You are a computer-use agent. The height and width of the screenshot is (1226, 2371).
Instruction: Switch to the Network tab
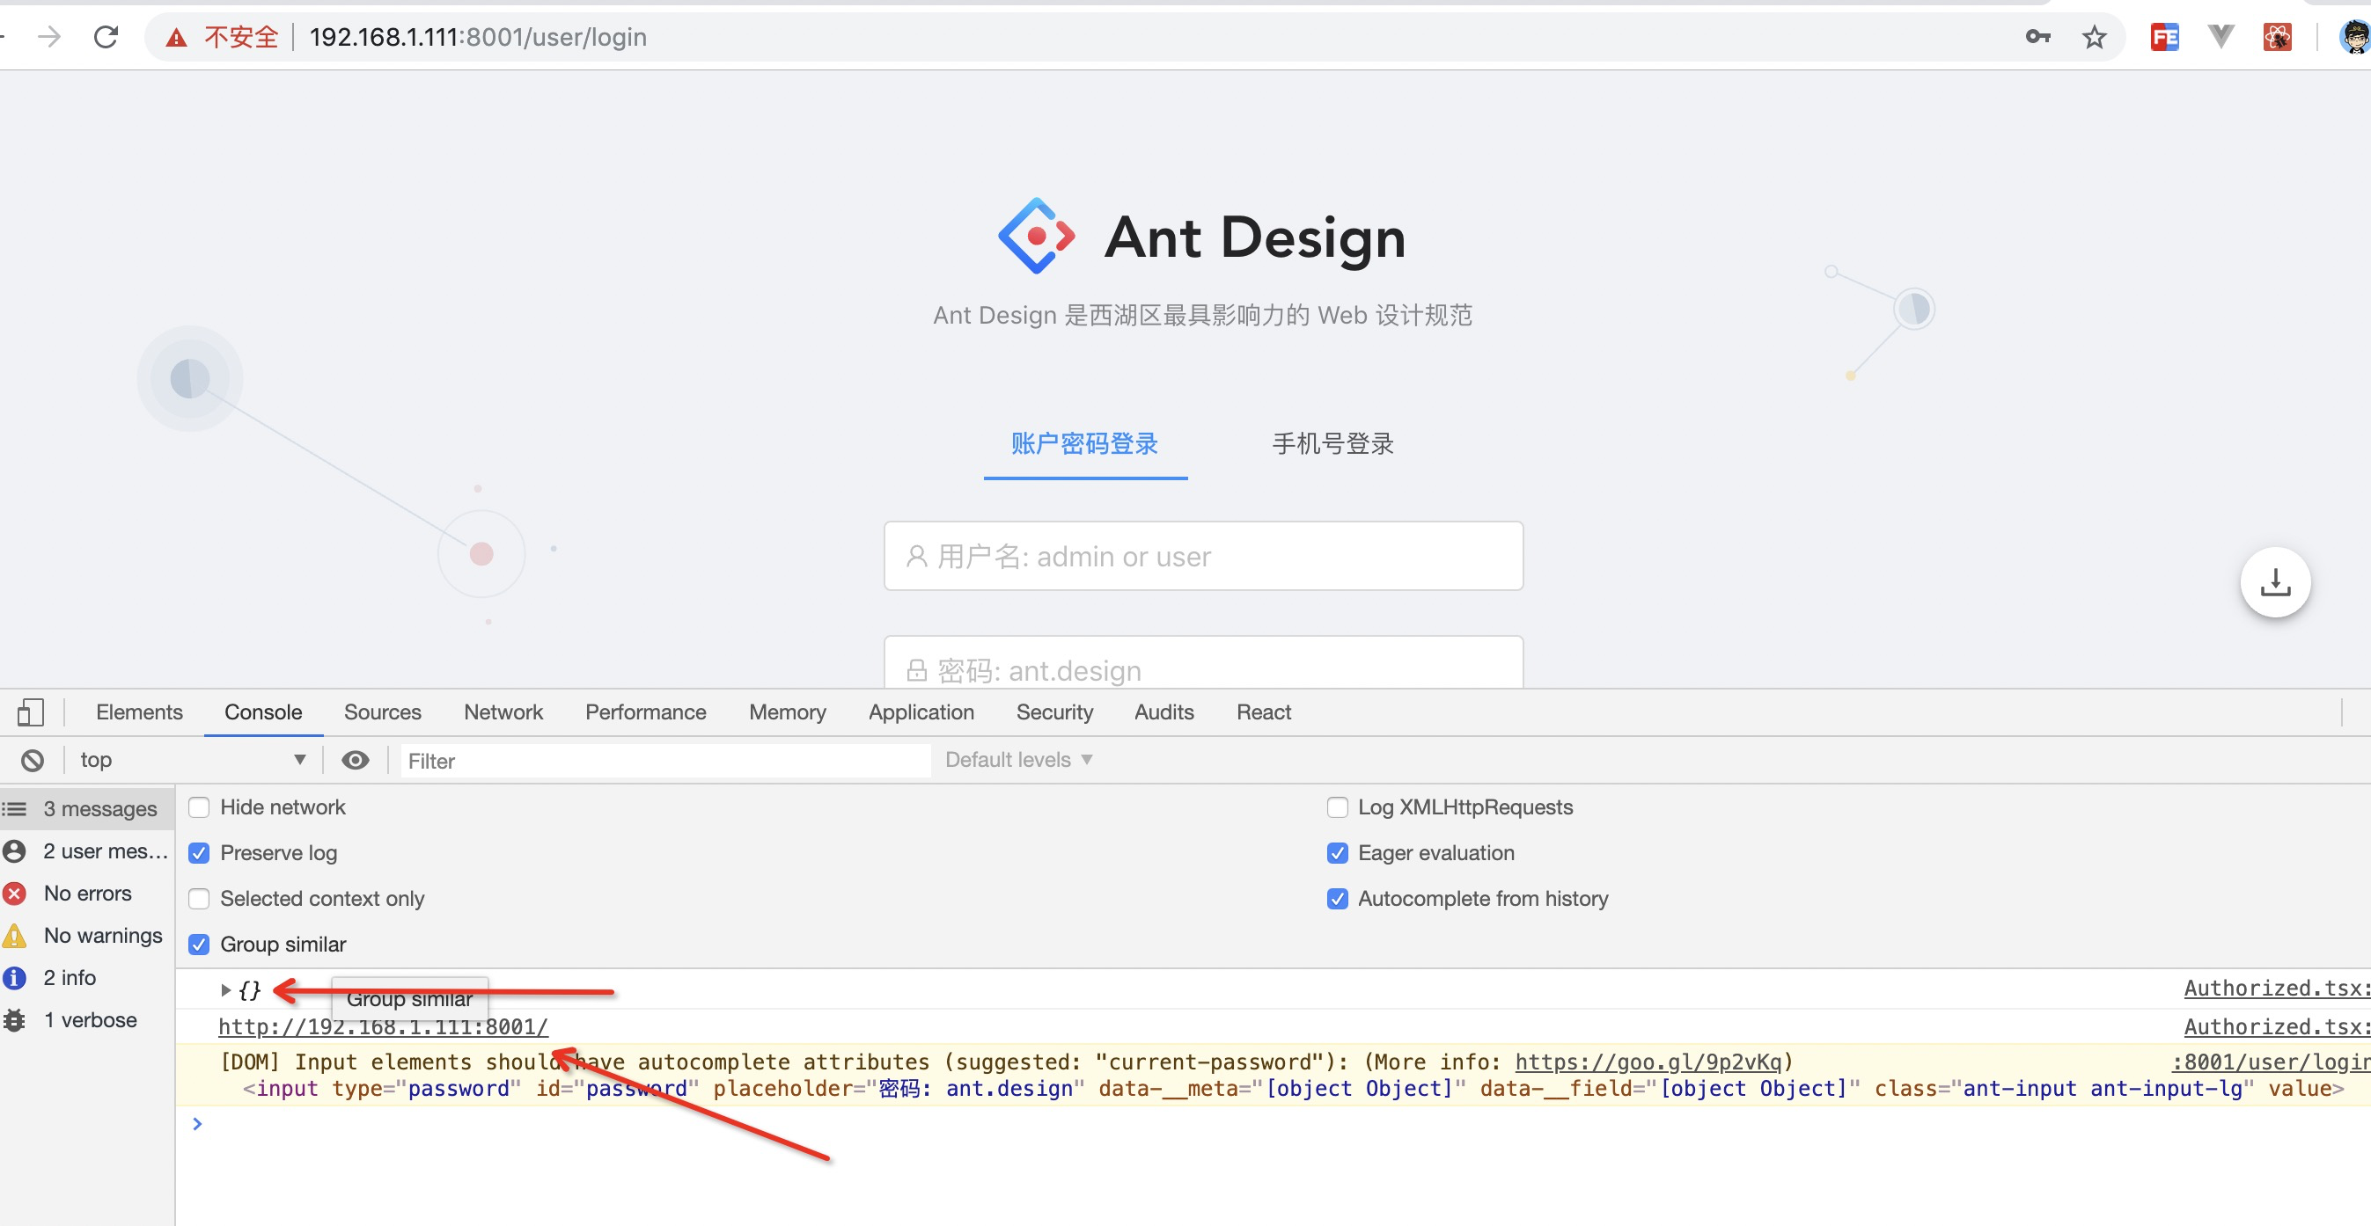click(503, 711)
